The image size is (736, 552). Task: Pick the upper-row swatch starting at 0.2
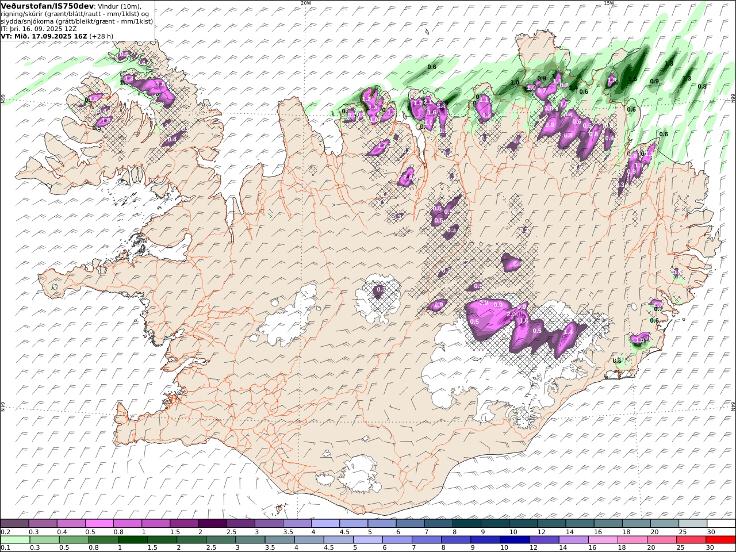pos(15,524)
